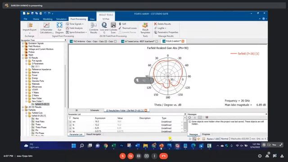Select Theta Phase farfield item
Viewport: 288px width, 162px height.
click(41, 127)
